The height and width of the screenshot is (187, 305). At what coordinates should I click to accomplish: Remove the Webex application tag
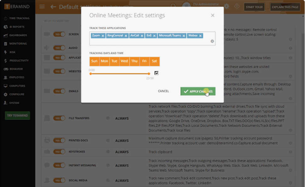point(200,36)
